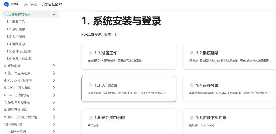Go to 10. 常见问题 in the sidebar

pos(13,125)
